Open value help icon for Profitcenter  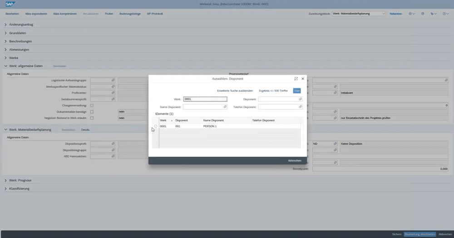coord(113,93)
